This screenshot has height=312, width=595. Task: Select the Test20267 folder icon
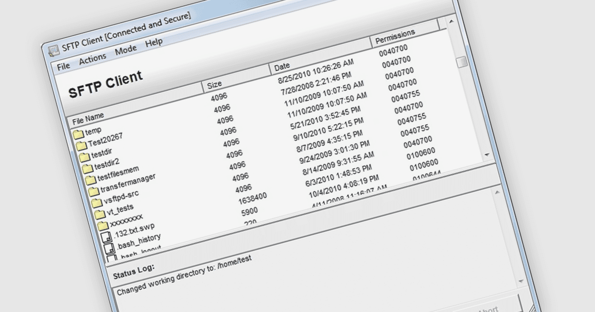[81, 146]
